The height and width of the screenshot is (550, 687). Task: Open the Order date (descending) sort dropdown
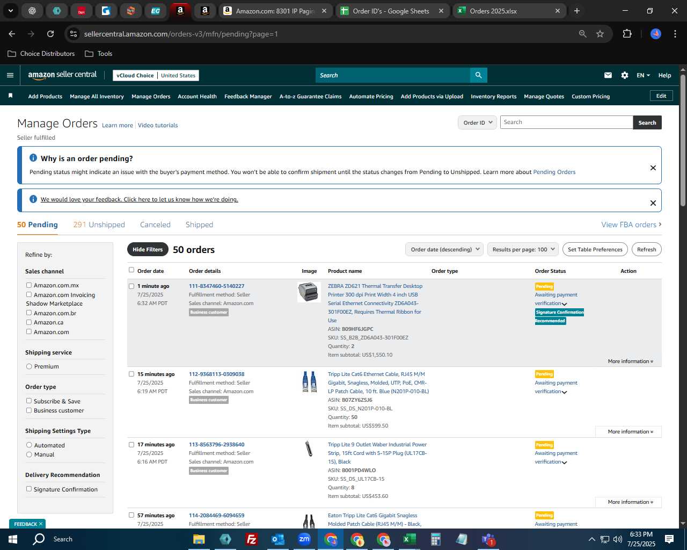click(x=444, y=249)
